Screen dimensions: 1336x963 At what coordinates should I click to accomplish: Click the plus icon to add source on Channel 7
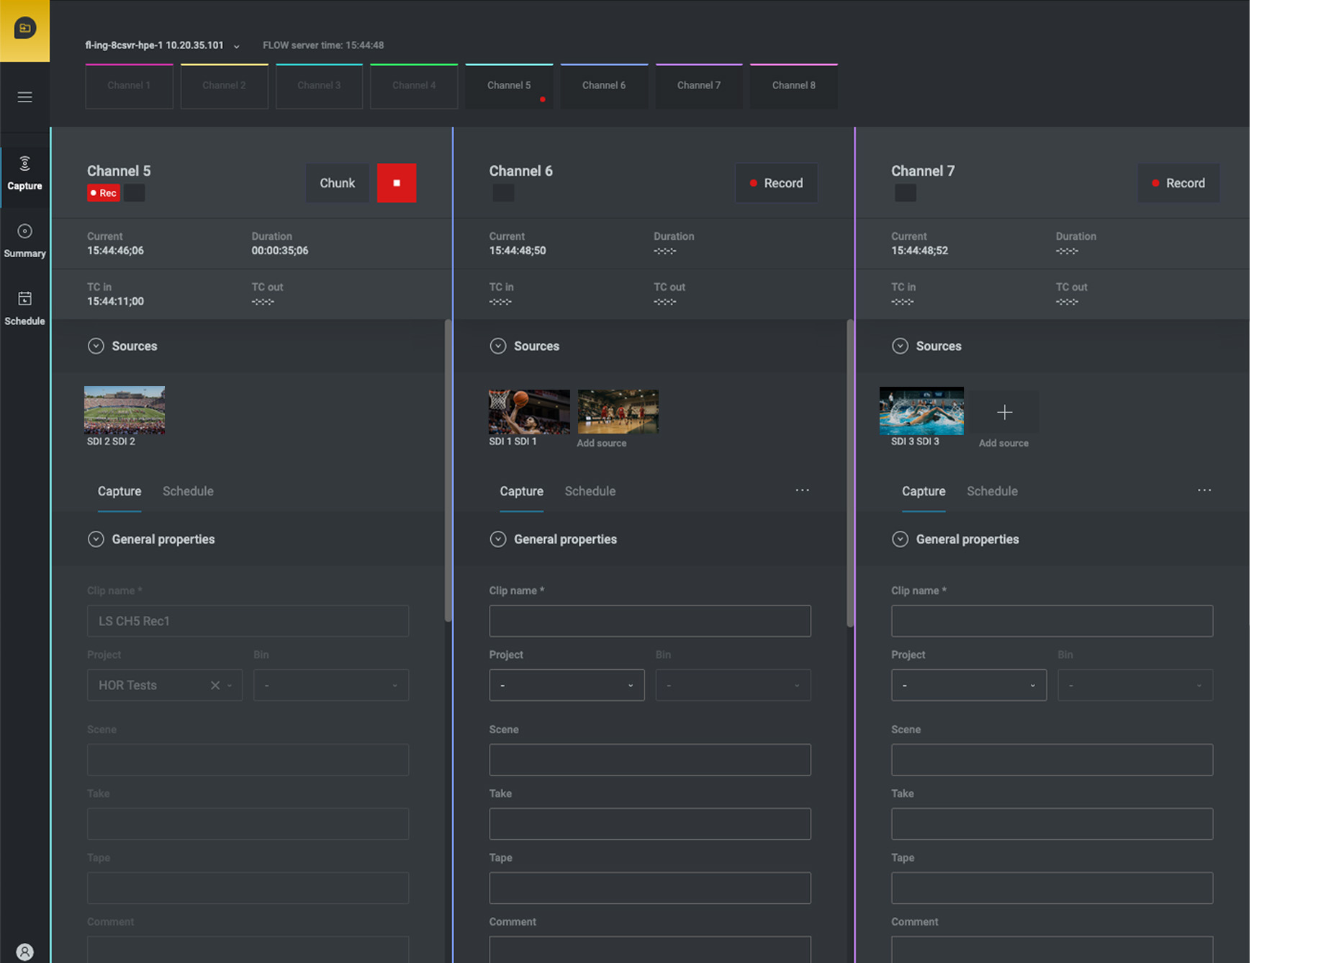coord(1004,412)
